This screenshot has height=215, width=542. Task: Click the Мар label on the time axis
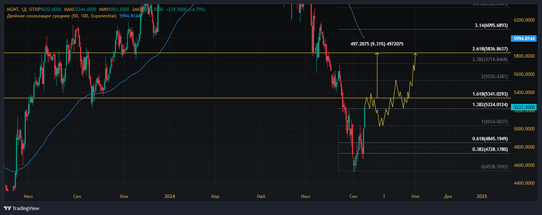(x=216, y=197)
